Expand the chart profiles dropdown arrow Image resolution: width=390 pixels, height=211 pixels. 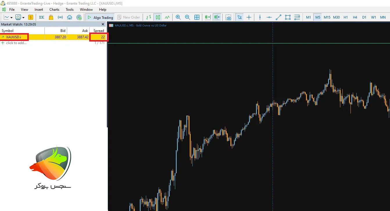point(23,18)
